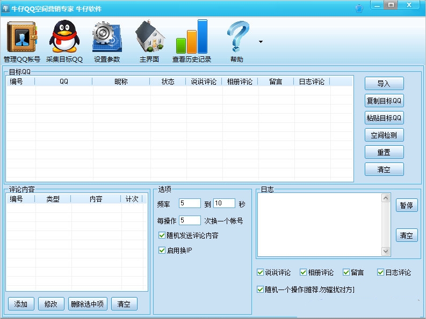Go to 主界面 house icon
The image size is (426, 319).
pos(150,36)
